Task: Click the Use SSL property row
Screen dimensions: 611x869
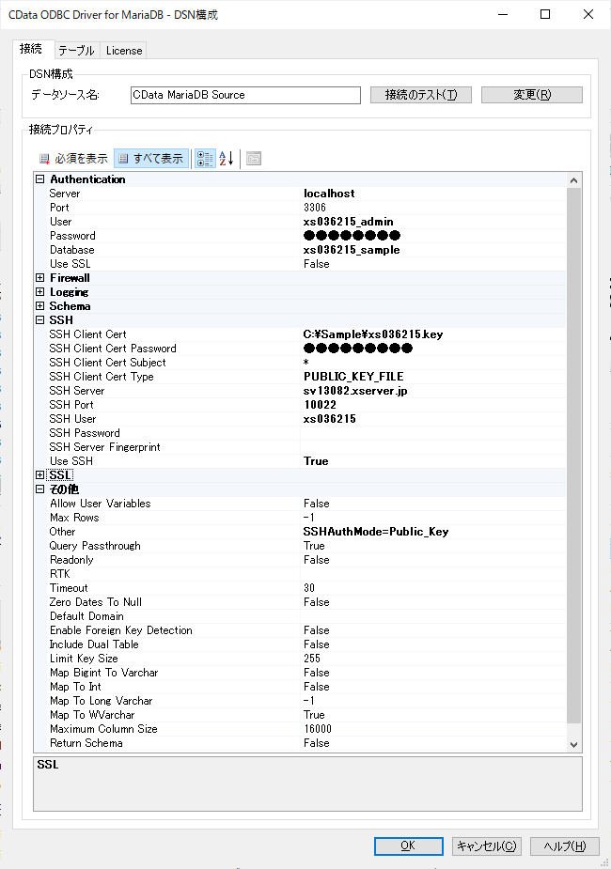Action: point(300,264)
